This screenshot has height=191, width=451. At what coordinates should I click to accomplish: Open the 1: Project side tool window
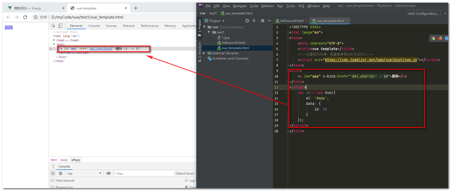tap(199, 28)
